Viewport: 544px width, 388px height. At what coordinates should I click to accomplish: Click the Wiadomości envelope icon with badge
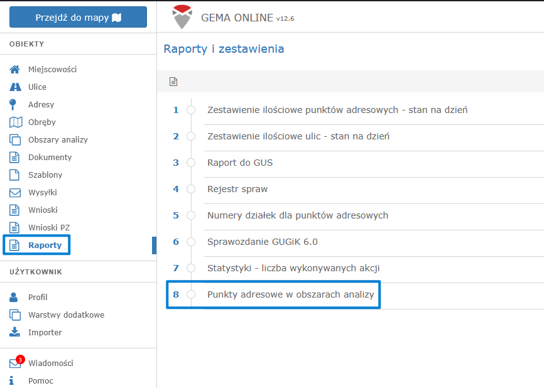tap(16, 362)
